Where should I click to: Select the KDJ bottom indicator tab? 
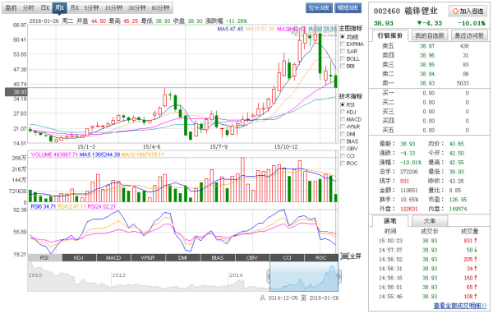click(79, 257)
